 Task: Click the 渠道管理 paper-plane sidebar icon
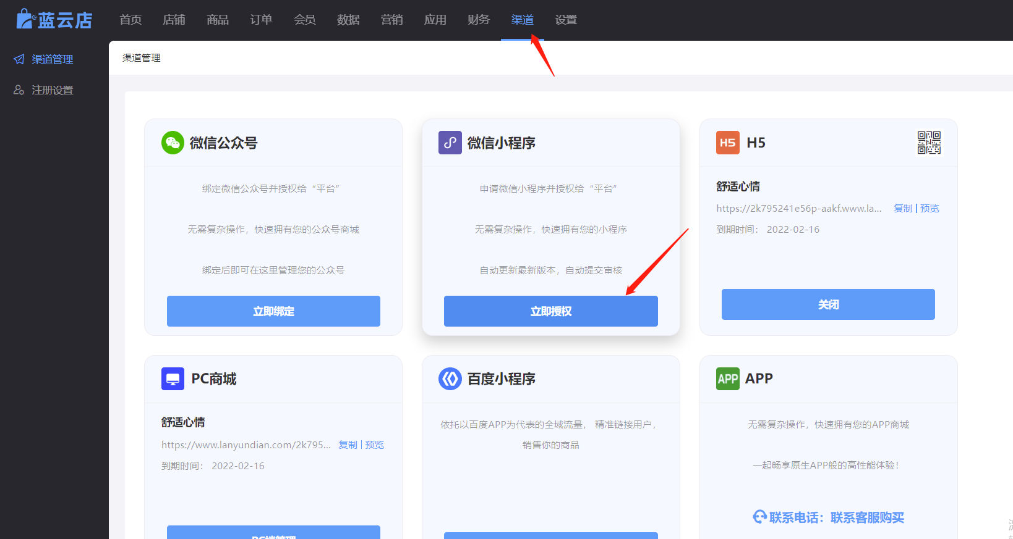click(x=19, y=59)
